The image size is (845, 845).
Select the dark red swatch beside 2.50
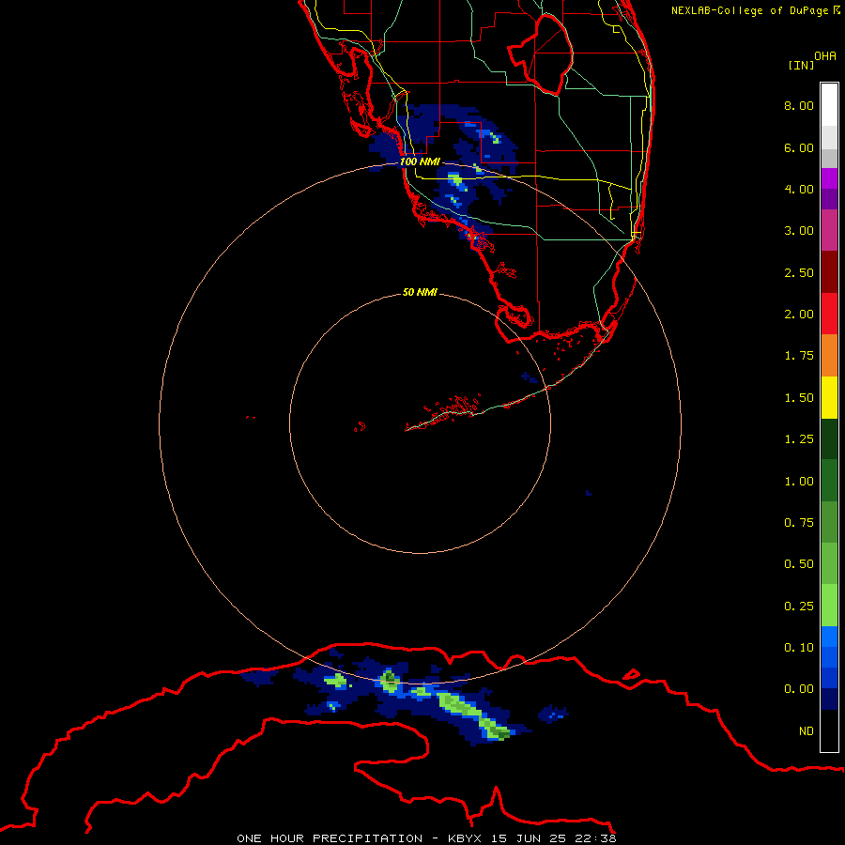pos(829,272)
